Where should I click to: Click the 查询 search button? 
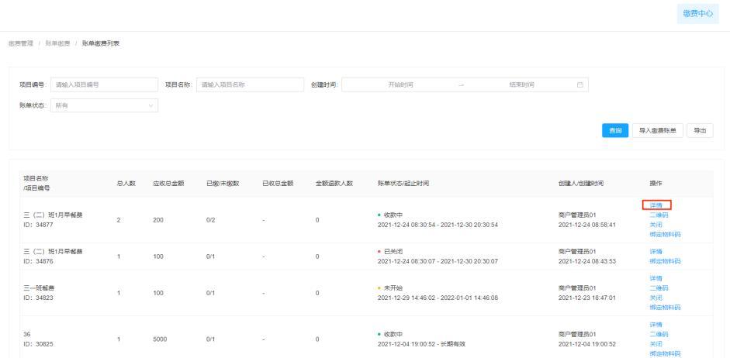(x=615, y=131)
